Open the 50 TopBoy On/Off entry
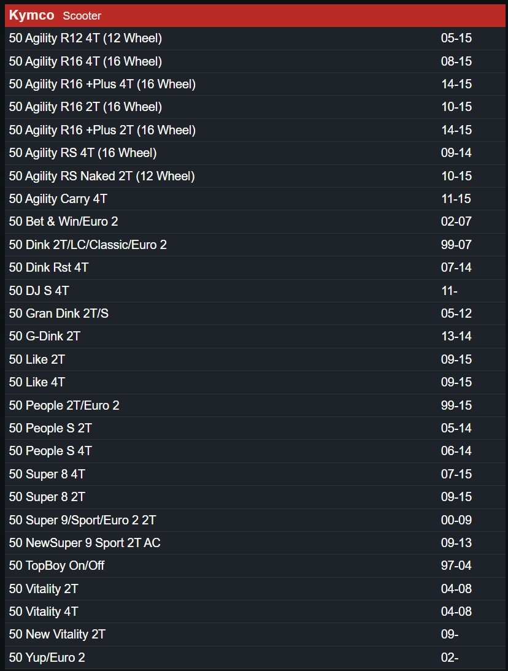 coord(255,566)
